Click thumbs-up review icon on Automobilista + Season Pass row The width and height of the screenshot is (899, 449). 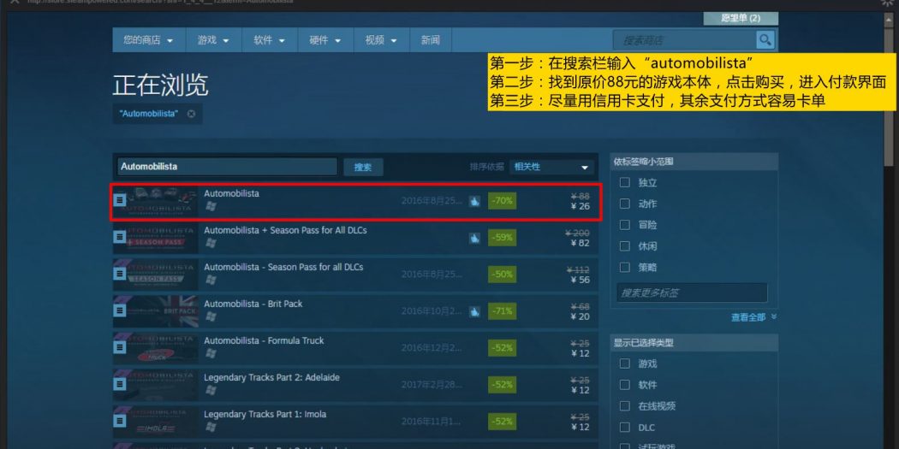[474, 238]
